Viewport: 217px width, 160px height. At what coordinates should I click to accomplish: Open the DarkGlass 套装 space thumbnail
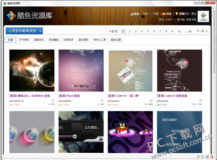tap(32, 70)
